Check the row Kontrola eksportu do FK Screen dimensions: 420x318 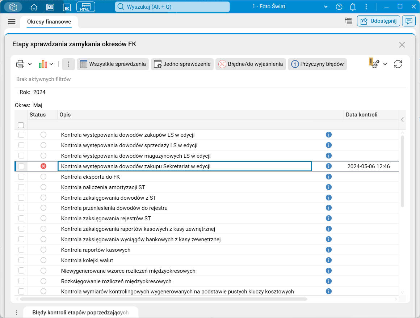click(21, 177)
